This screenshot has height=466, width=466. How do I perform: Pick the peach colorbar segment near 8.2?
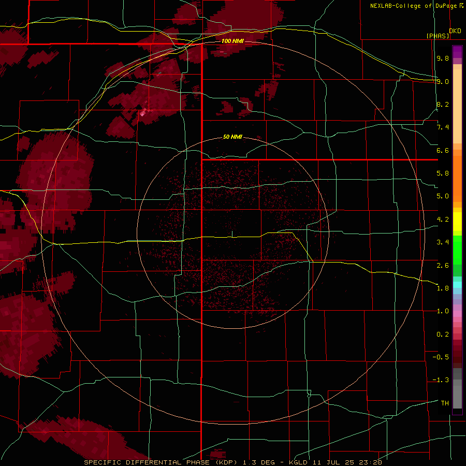457,106
